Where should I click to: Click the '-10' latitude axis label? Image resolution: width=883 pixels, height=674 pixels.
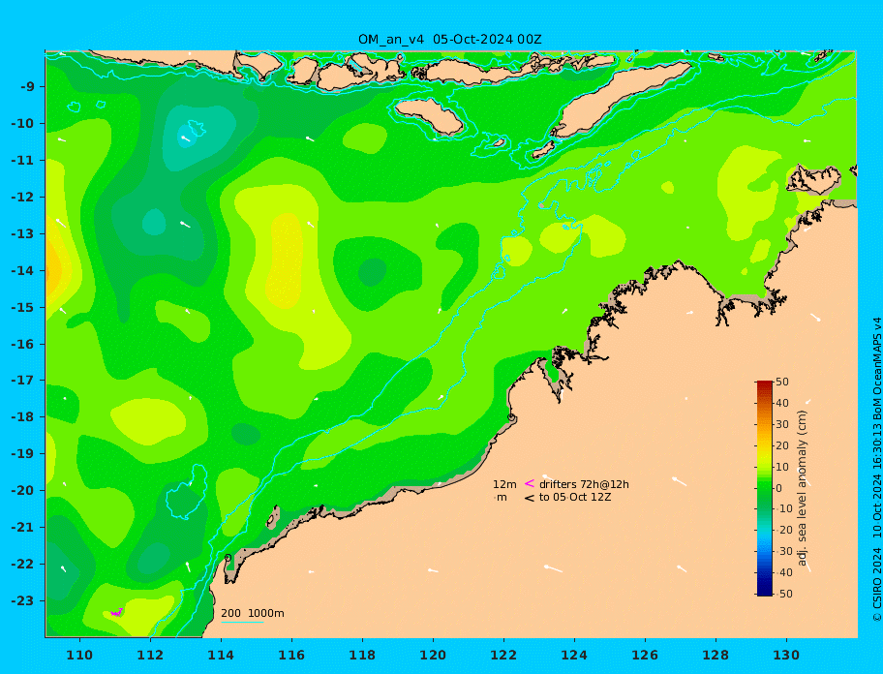pyautogui.click(x=23, y=123)
